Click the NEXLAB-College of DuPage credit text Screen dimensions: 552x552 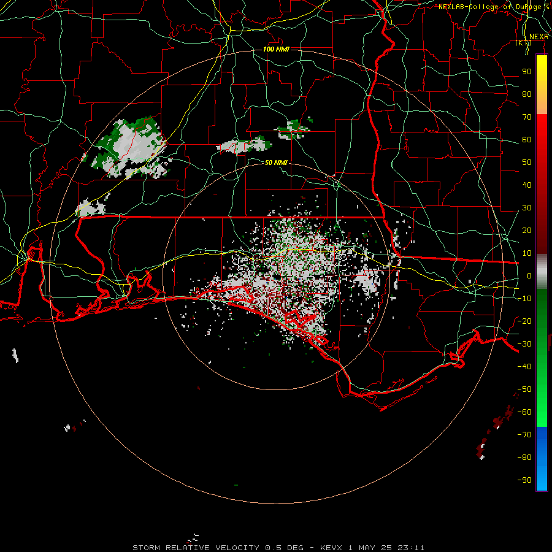pyautogui.click(x=493, y=7)
